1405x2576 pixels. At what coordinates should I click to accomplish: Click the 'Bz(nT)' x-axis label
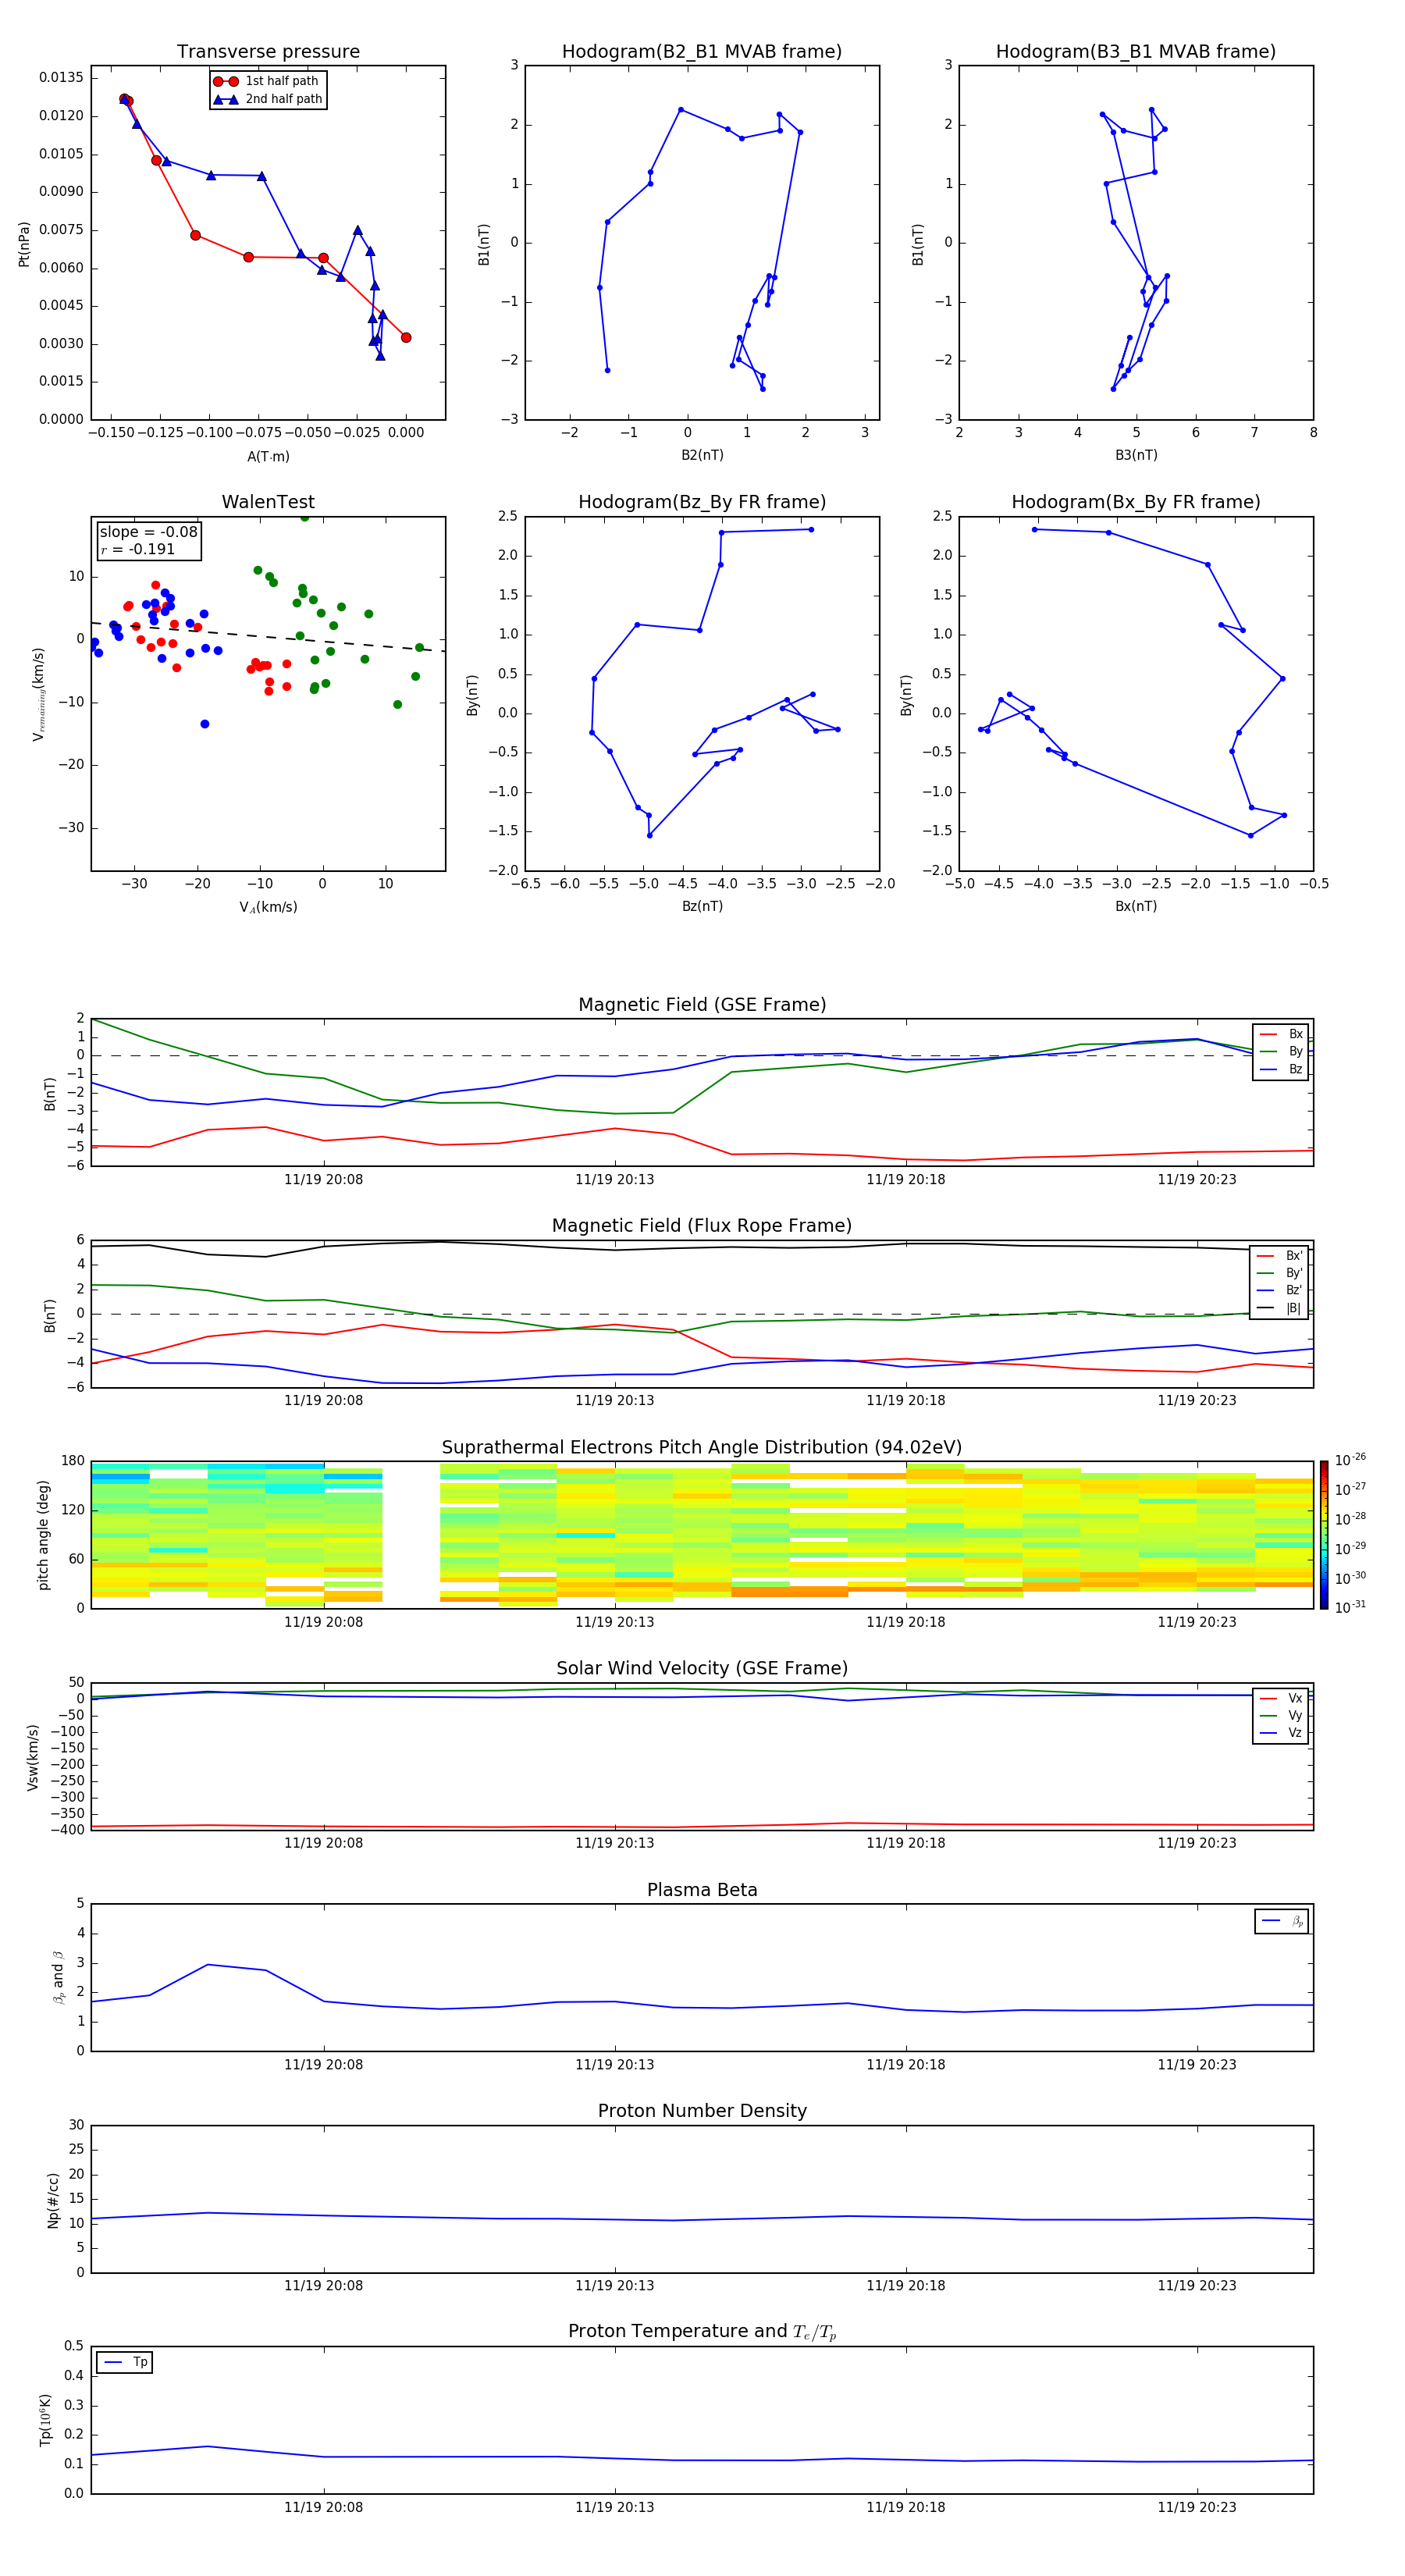pos(702,906)
